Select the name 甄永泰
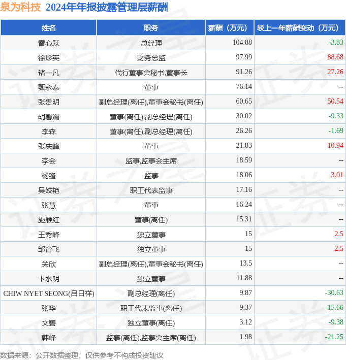The width and height of the screenshot is (346, 360). 48,87
